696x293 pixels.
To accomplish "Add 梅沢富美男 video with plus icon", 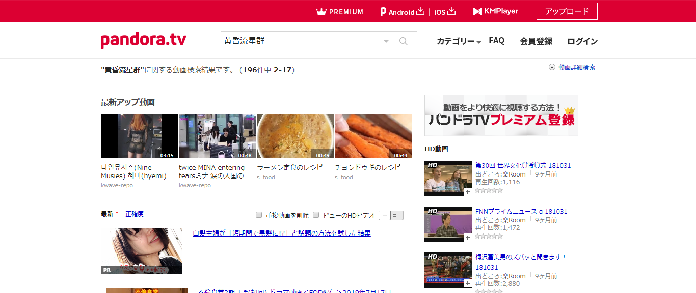I will [468, 284].
